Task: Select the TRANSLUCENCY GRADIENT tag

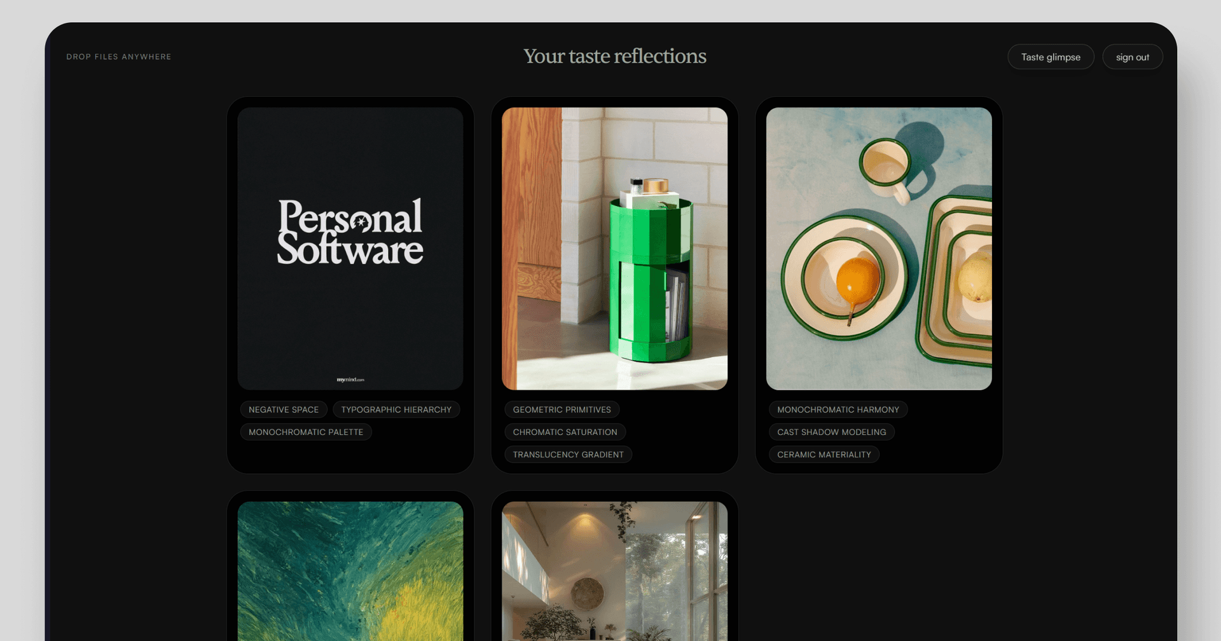Action: click(568, 455)
